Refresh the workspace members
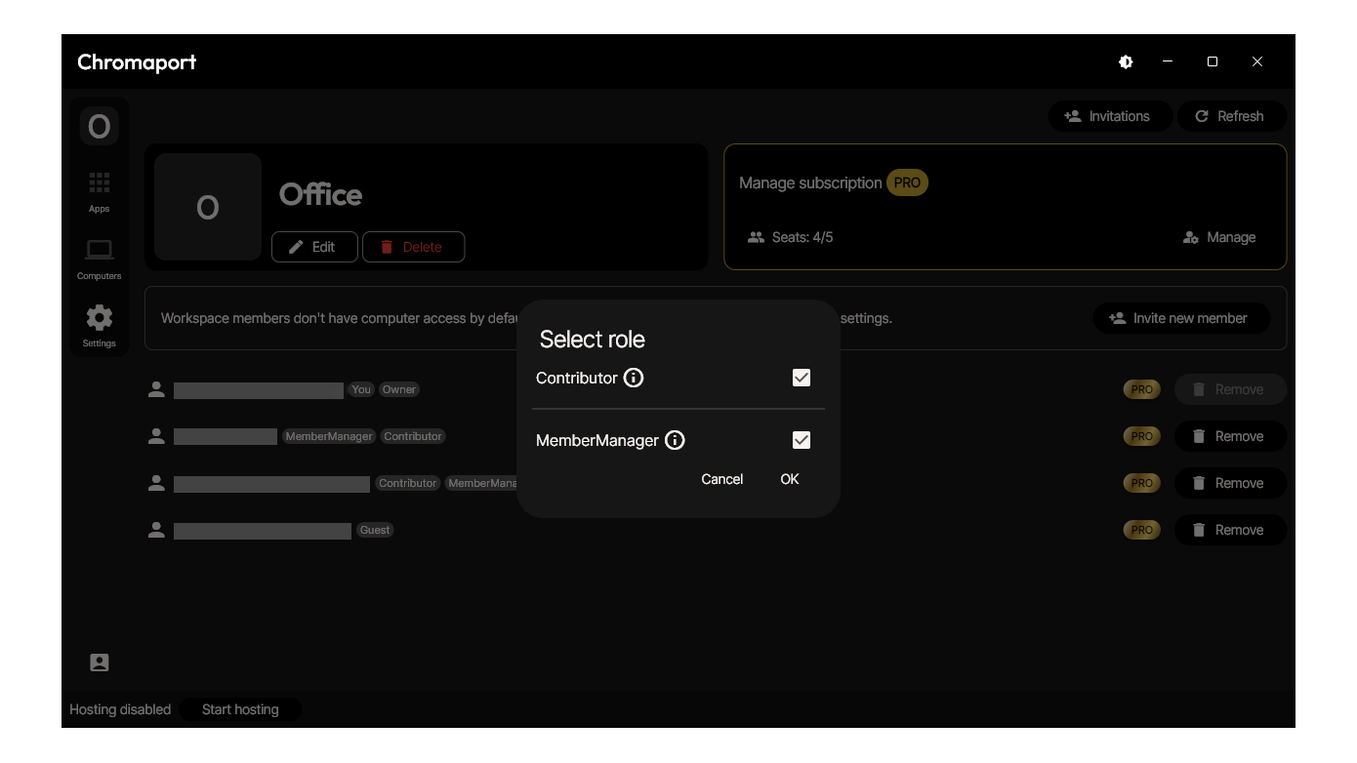 [x=1230, y=116]
